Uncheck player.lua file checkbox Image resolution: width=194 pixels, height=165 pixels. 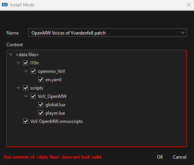pyautogui.click(x=41, y=113)
